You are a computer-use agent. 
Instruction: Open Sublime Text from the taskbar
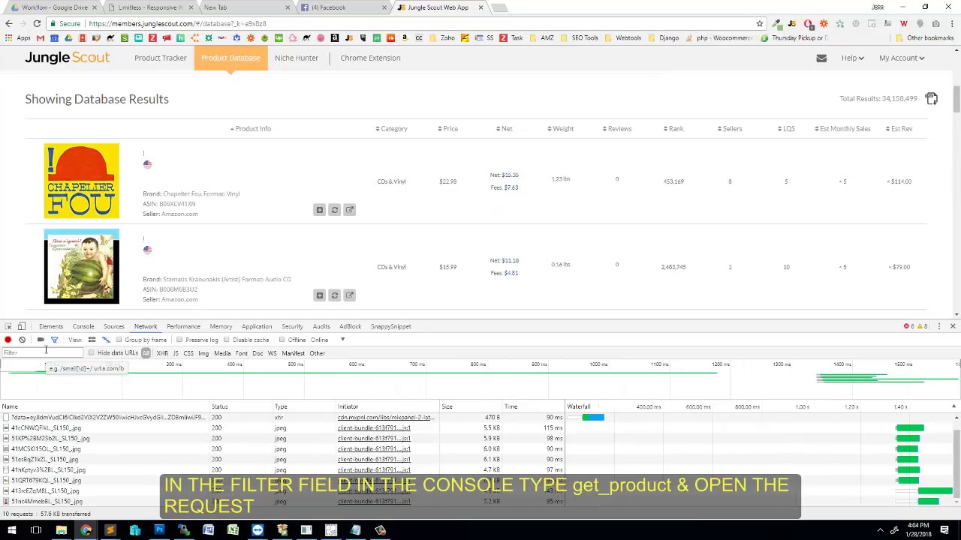pos(110,530)
